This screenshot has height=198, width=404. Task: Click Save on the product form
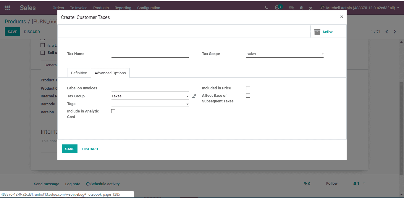(x=12, y=32)
